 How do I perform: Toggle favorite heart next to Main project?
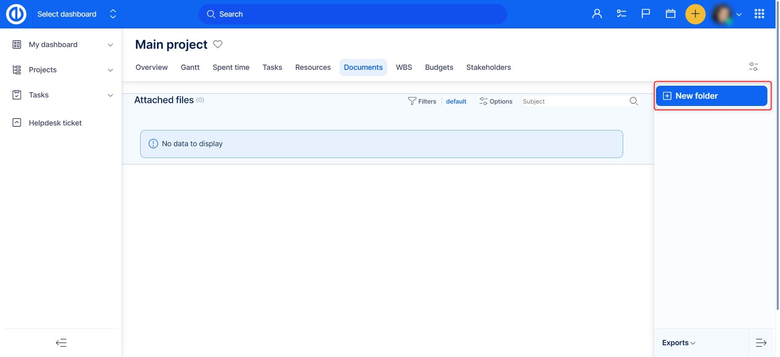(x=218, y=44)
